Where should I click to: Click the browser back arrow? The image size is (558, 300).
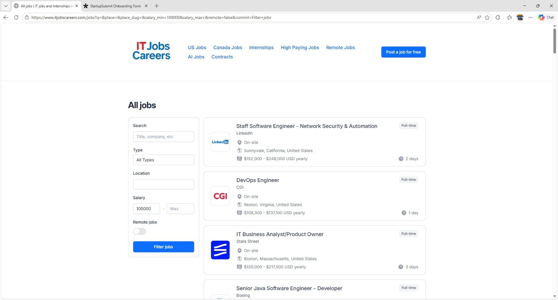(x=6, y=17)
